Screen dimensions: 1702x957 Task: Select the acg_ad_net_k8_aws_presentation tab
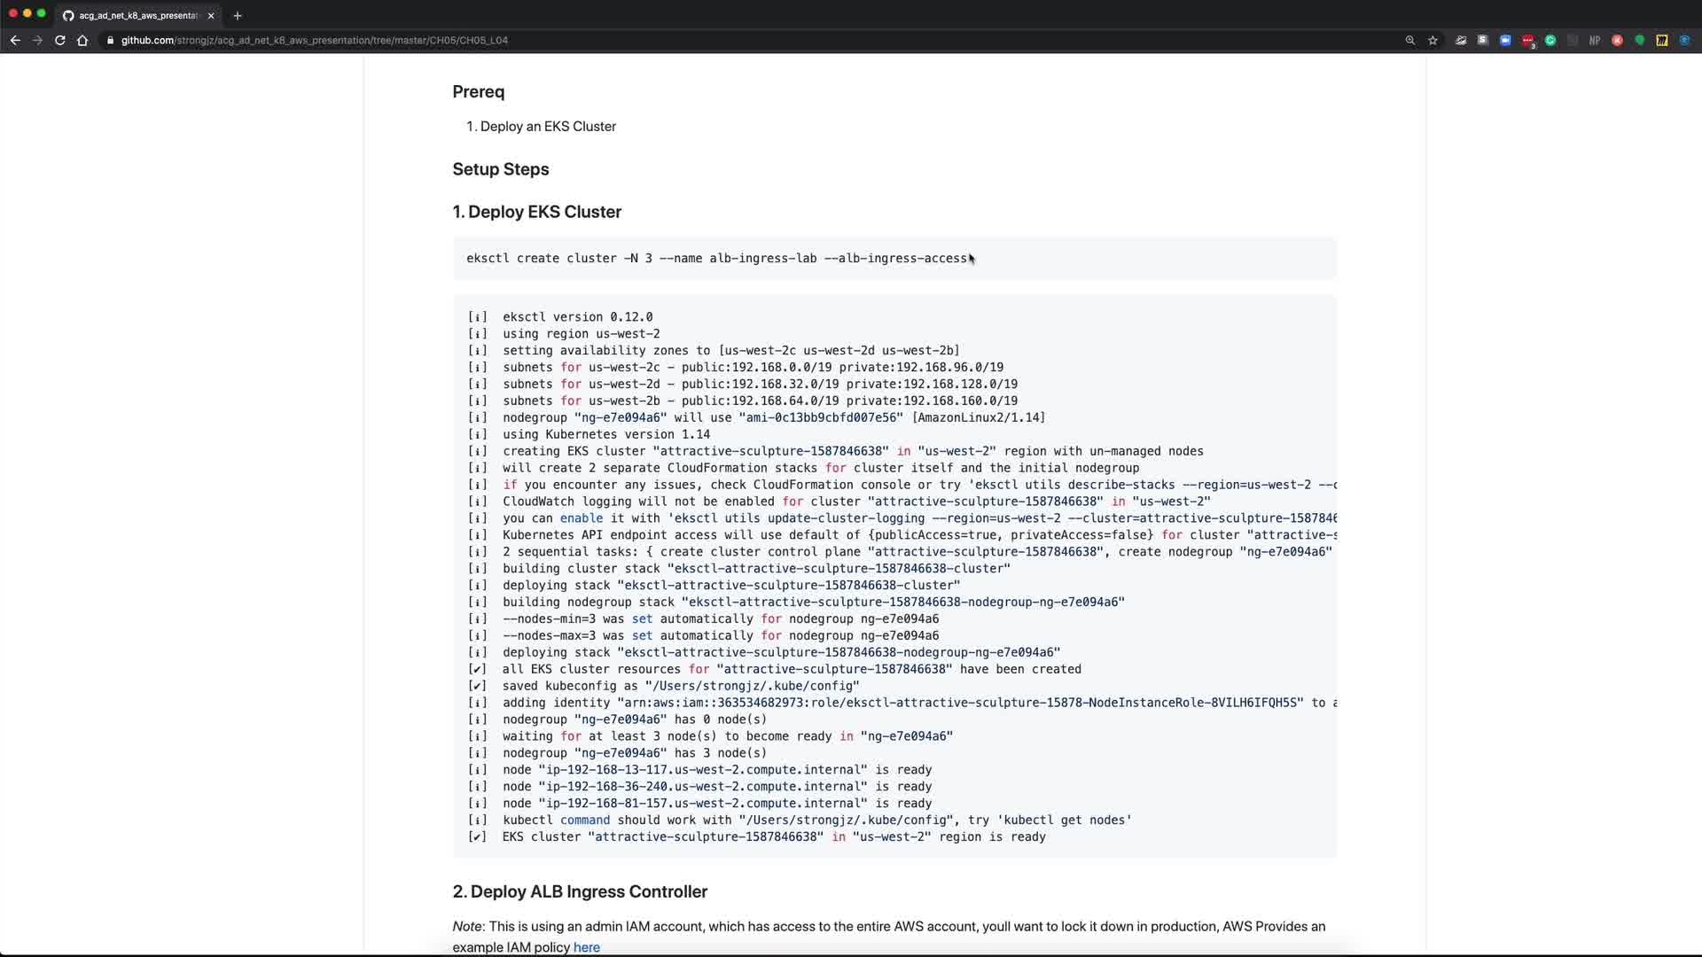click(137, 15)
